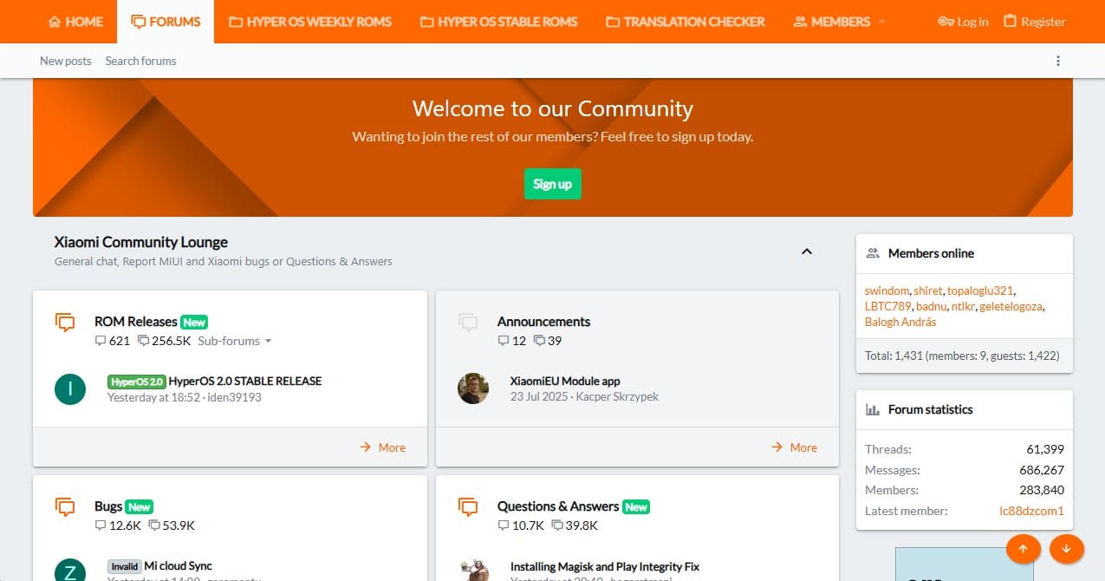Click More in ROM Releases card
The height and width of the screenshot is (581, 1105).
tap(383, 447)
